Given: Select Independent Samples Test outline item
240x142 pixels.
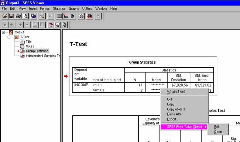Looking at the screenshot, I should pos(43,56).
